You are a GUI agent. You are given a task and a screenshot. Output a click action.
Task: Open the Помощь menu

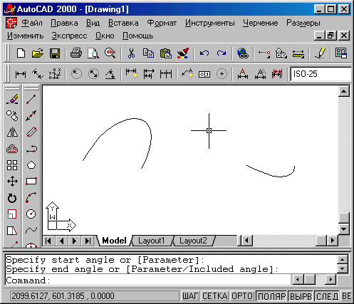click(138, 36)
